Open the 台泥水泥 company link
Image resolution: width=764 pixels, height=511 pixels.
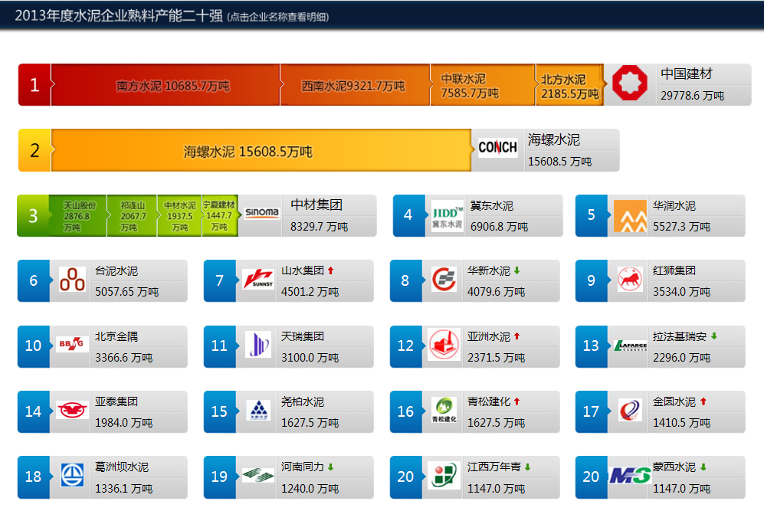[116, 271]
